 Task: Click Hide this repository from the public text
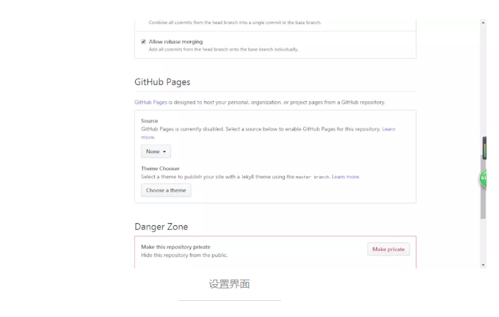pos(184,255)
